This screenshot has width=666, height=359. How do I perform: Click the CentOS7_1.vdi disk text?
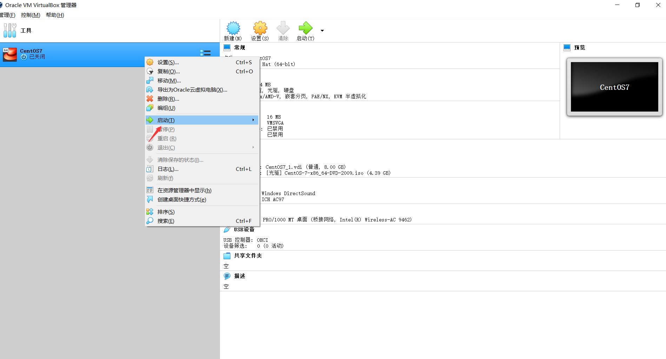point(306,167)
